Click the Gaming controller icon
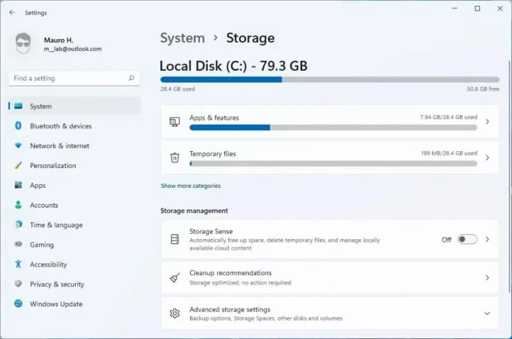The image size is (512, 339). coord(19,244)
